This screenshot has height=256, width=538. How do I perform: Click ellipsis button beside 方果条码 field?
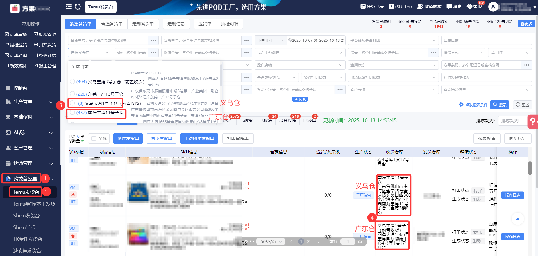tap(526, 65)
